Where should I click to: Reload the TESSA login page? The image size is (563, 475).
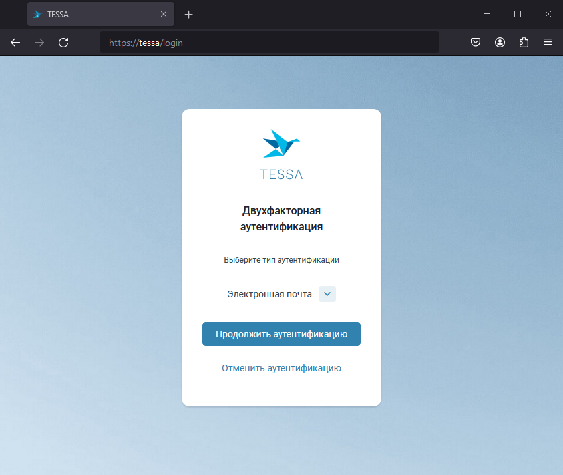(x=63, y=43)
